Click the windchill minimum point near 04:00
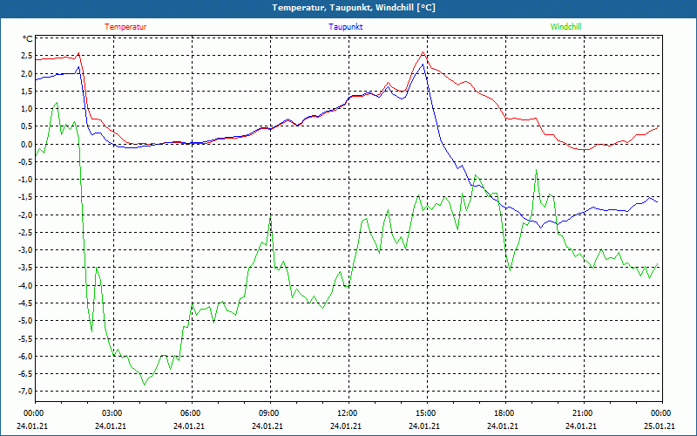Viewport: 697px width, 436px height. click(x=144, y=385)
